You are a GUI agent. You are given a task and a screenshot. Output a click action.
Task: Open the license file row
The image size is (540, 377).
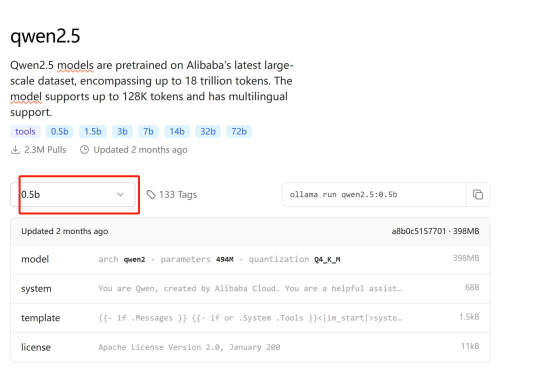coord(250,347)
